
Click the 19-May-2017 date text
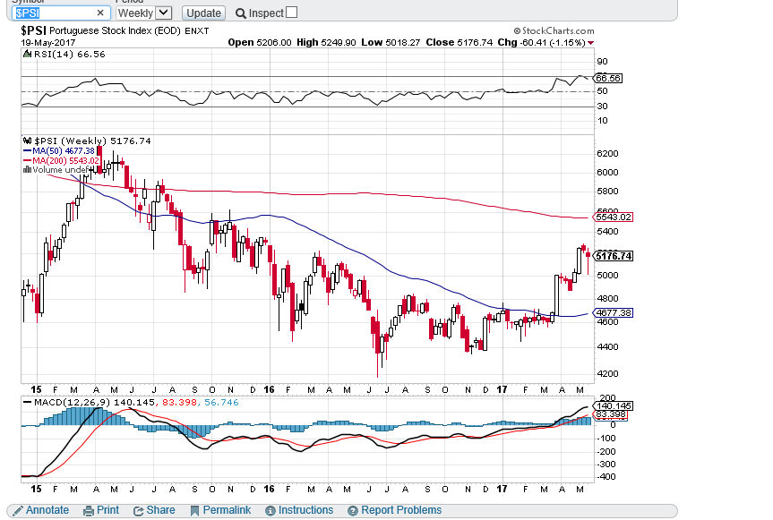pos(47,42)
